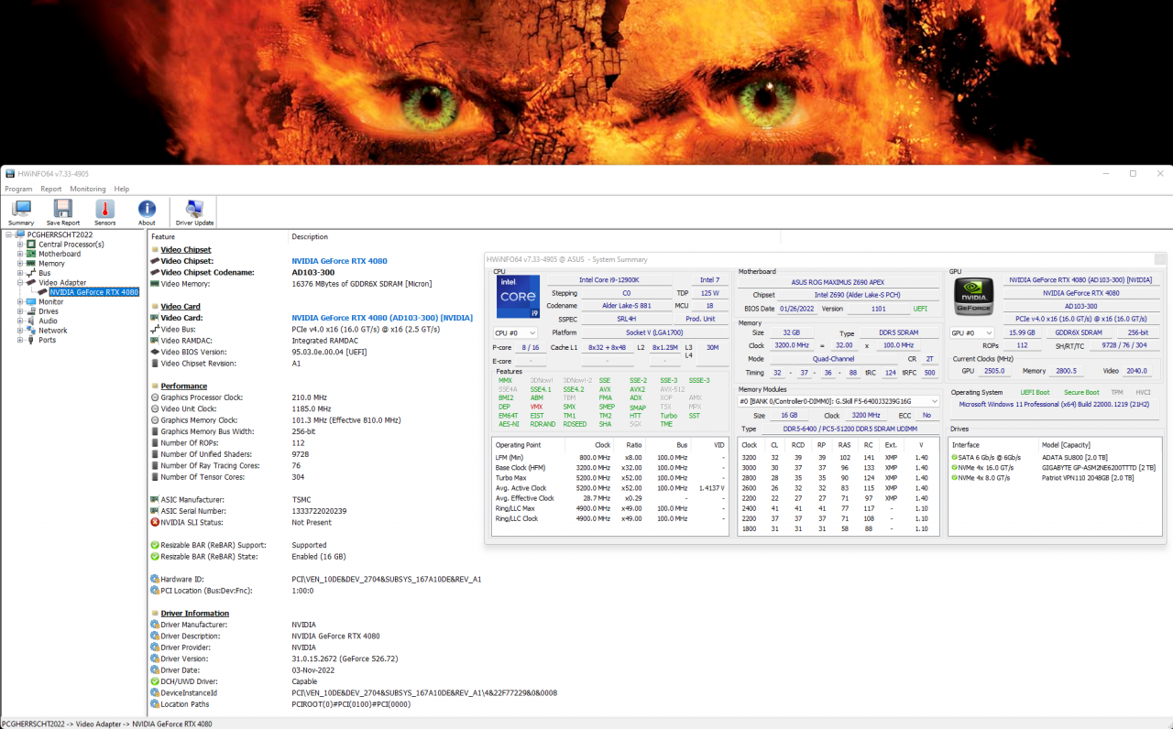1173x729 pixels.
Task: Select NVIDIA GeForce RTX 4080 in the tree
Action: pos(93,292)
